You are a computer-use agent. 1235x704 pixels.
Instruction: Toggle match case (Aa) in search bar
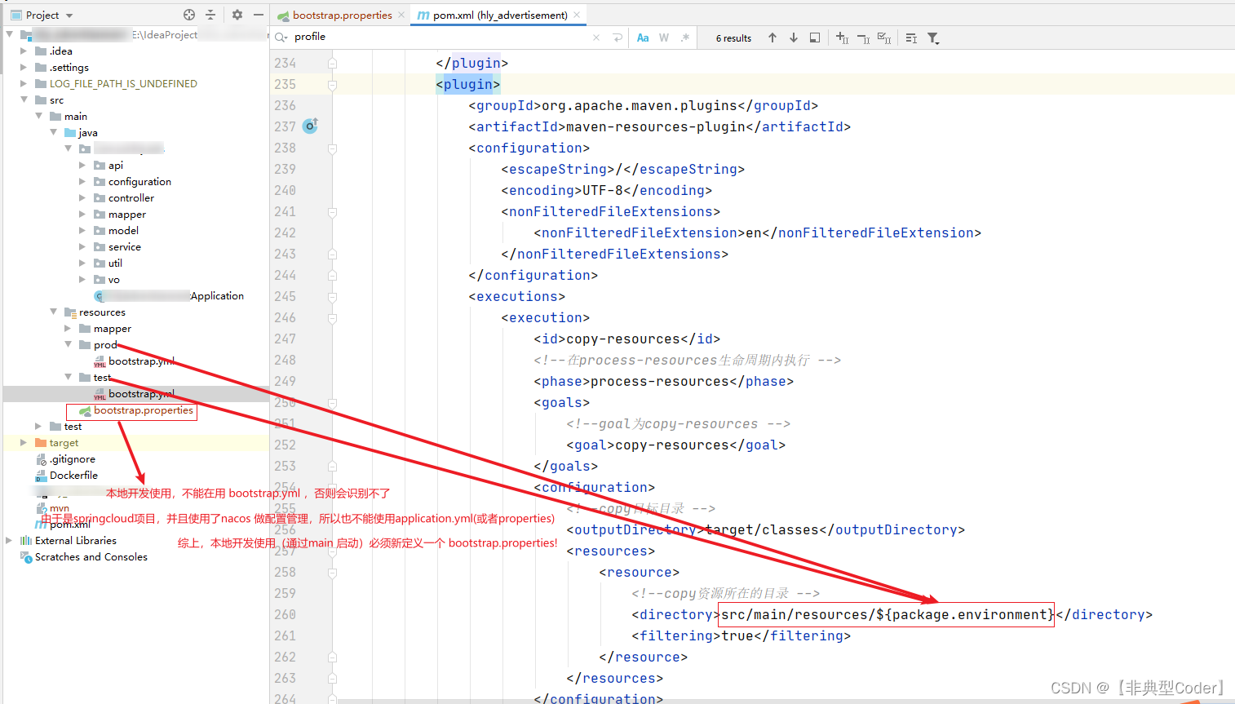coord(644,37)
